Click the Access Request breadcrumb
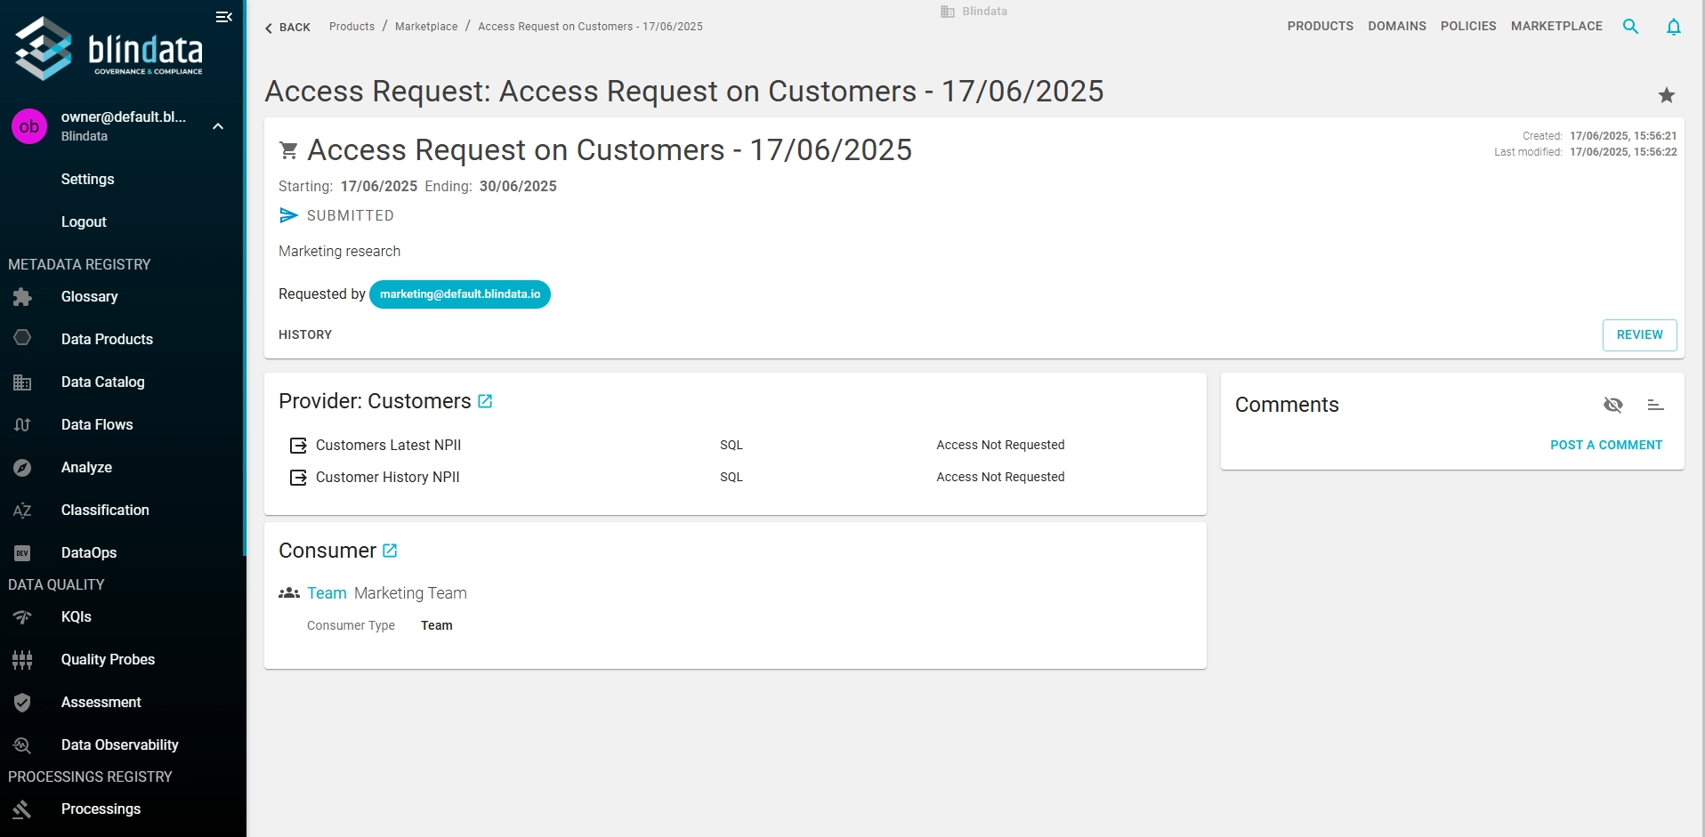 click(590, 27)
